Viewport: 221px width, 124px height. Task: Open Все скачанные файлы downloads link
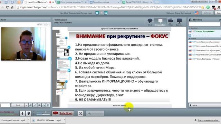point(209,120)
